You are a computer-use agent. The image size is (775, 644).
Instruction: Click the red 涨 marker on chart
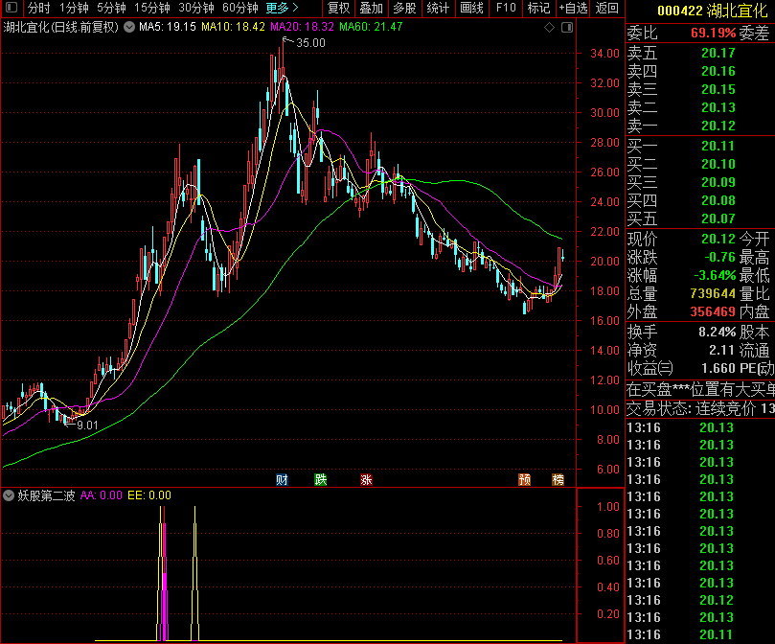click(x=366, y=479)
